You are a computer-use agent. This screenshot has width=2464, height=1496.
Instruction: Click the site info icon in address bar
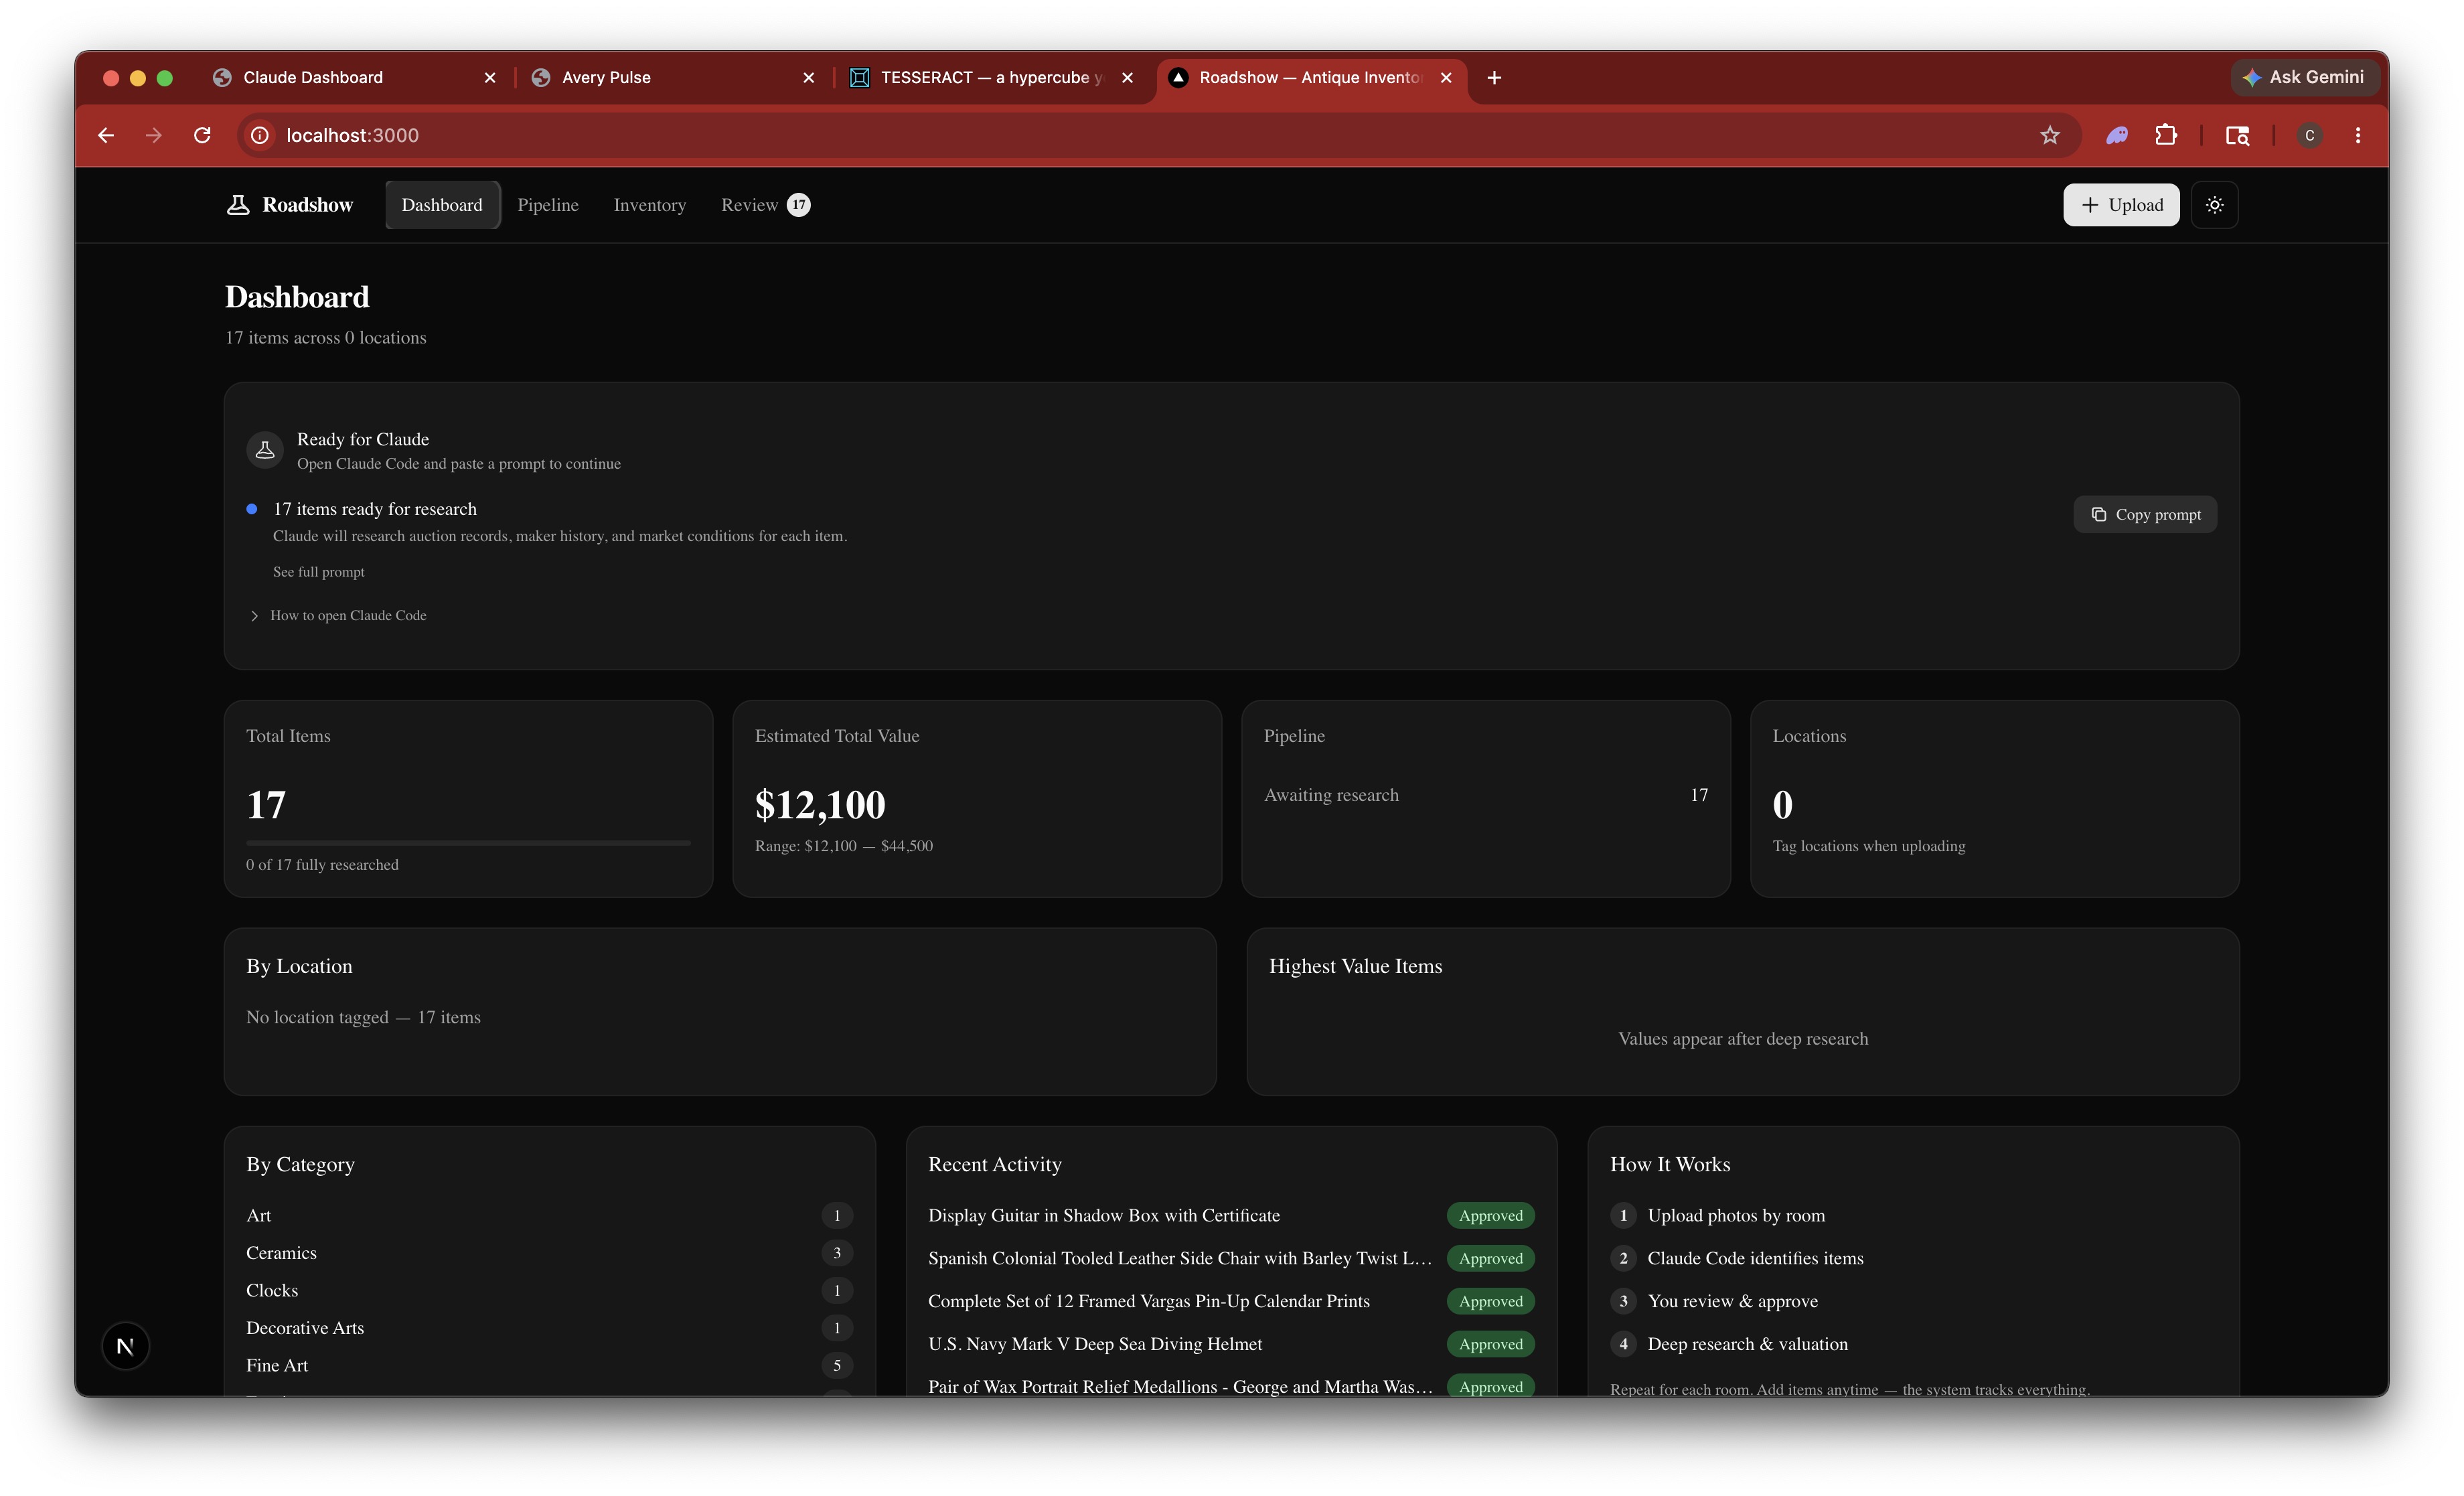[x=260, y=135]
